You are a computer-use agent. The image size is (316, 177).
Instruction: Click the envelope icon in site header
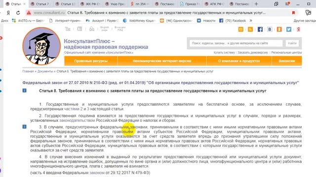(x=92, y=29)
